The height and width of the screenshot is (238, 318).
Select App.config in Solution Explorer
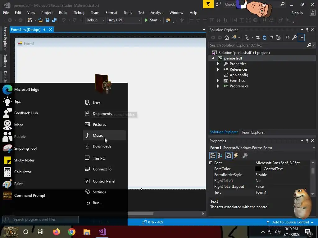click(239, 75)
